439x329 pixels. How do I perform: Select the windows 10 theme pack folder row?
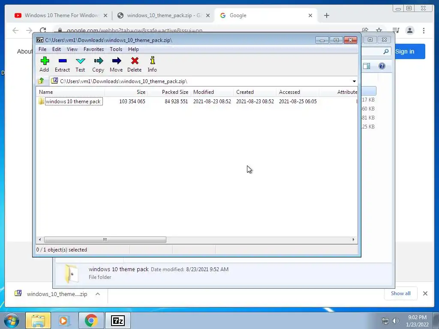197,101
